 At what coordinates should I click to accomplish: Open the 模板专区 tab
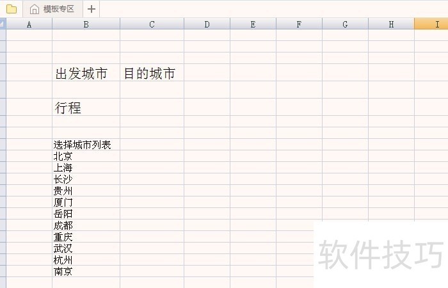click(x=52, y=9)
